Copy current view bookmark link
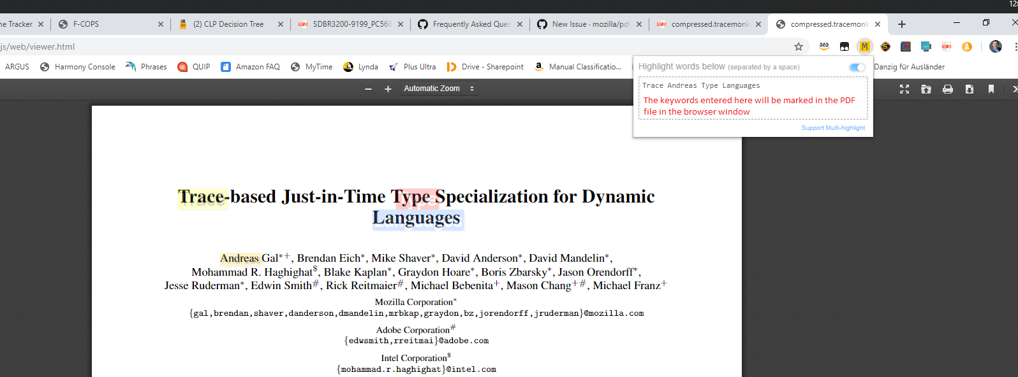This screenshot has height=377, width=1018. coord(991,89)
